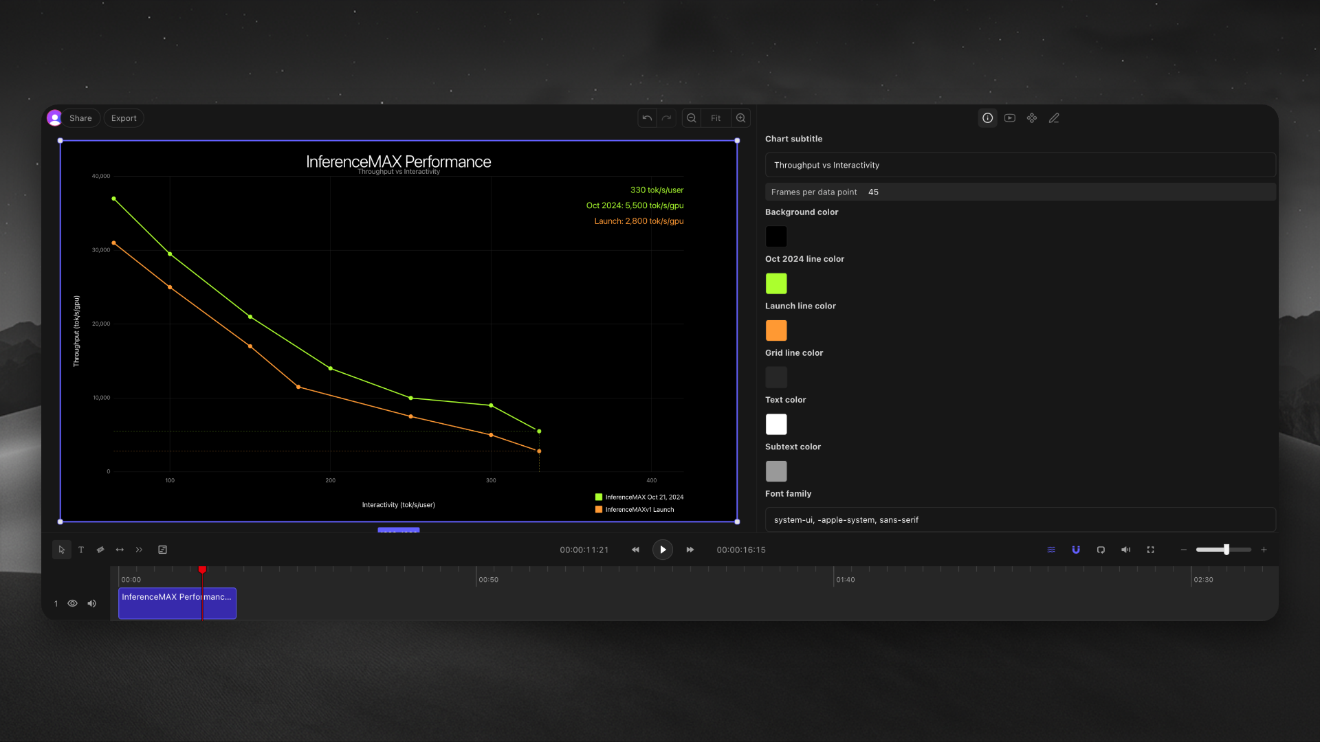Click the Share button
The width and height of the screenshot is (1320, 742).
[80, 117]
